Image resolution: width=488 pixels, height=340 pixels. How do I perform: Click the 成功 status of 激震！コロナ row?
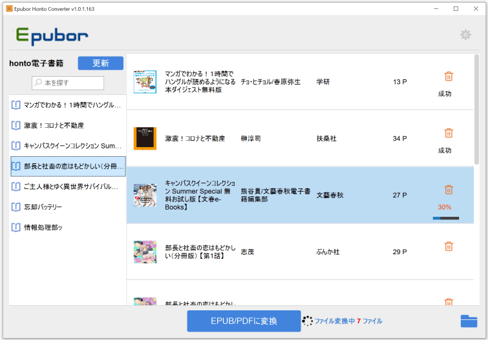click(x=445, y=150)
